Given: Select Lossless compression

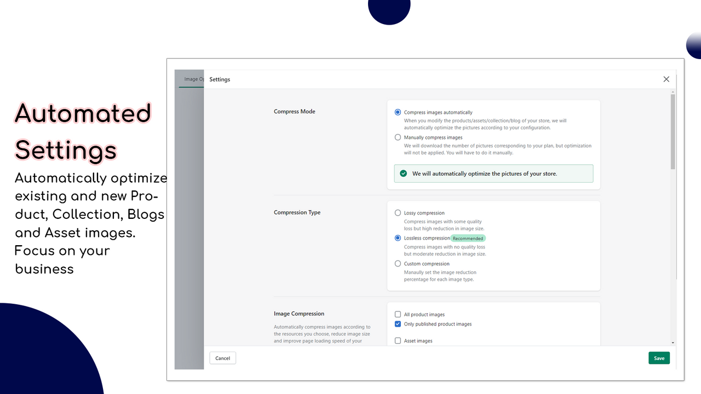Looking at the screenshot, I should click(398, 238).
